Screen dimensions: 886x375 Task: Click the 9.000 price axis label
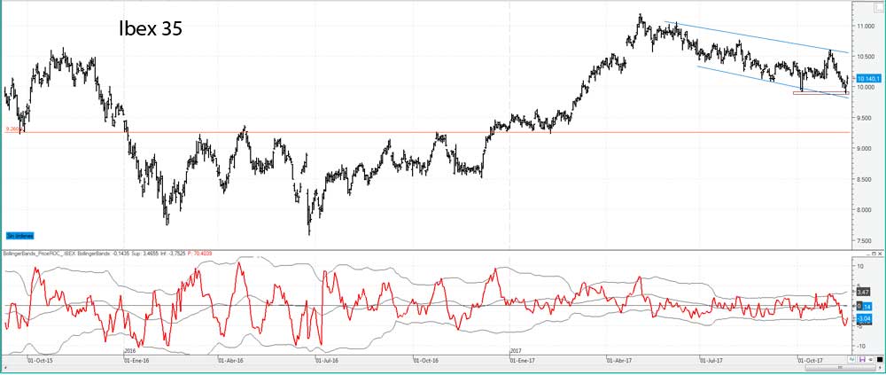coord(865,149)
